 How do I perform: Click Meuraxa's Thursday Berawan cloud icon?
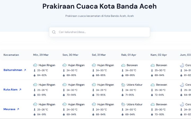[153, 104]
